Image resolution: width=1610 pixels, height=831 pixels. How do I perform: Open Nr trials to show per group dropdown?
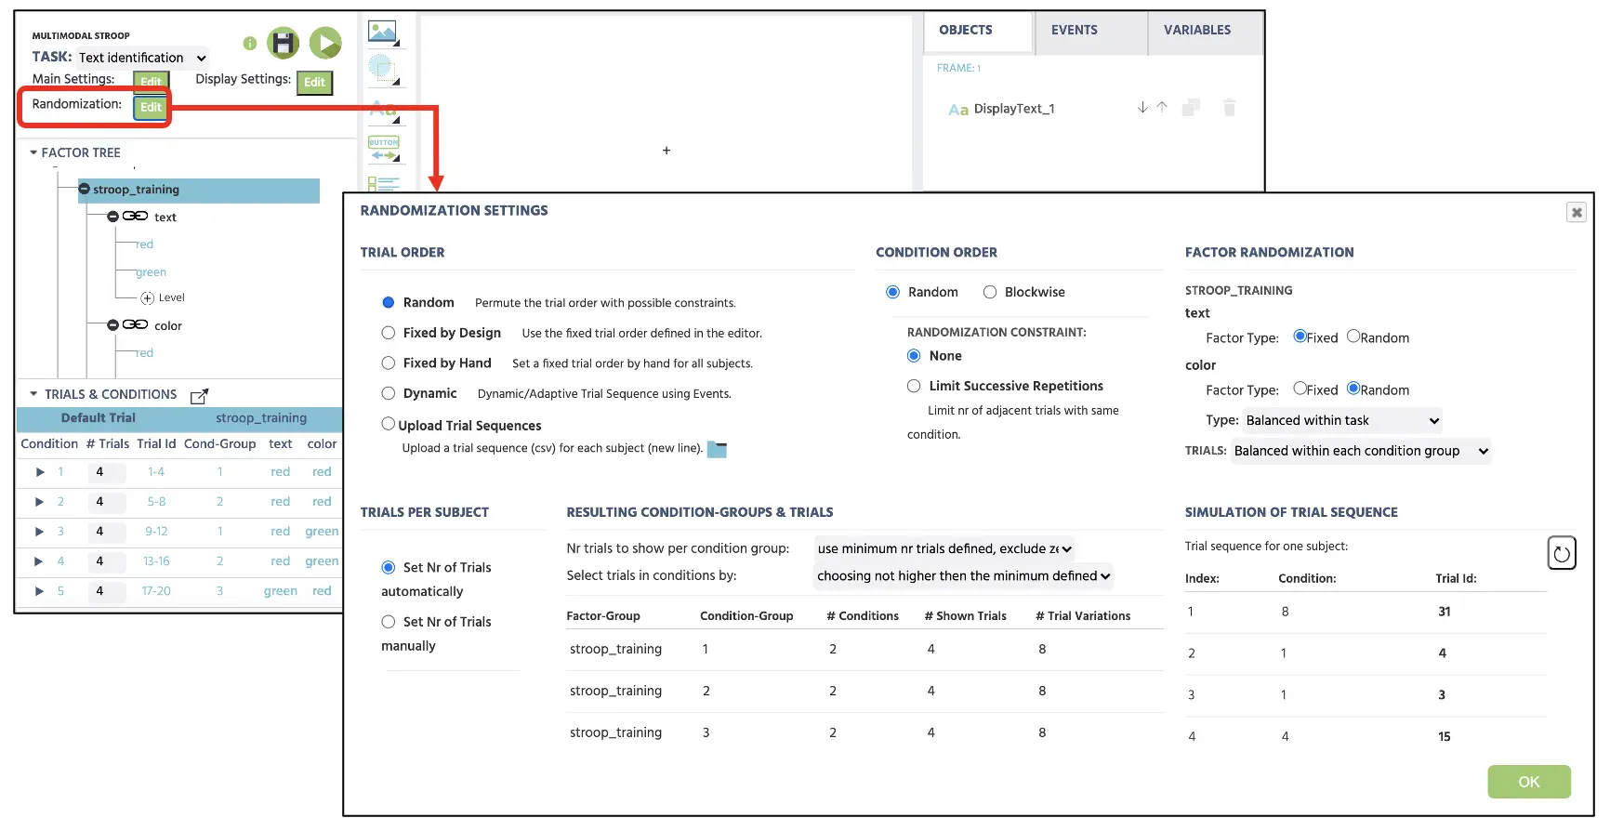click(944, 548)
